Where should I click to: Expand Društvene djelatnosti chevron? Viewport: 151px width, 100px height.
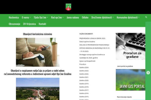[x=113, y=17]
